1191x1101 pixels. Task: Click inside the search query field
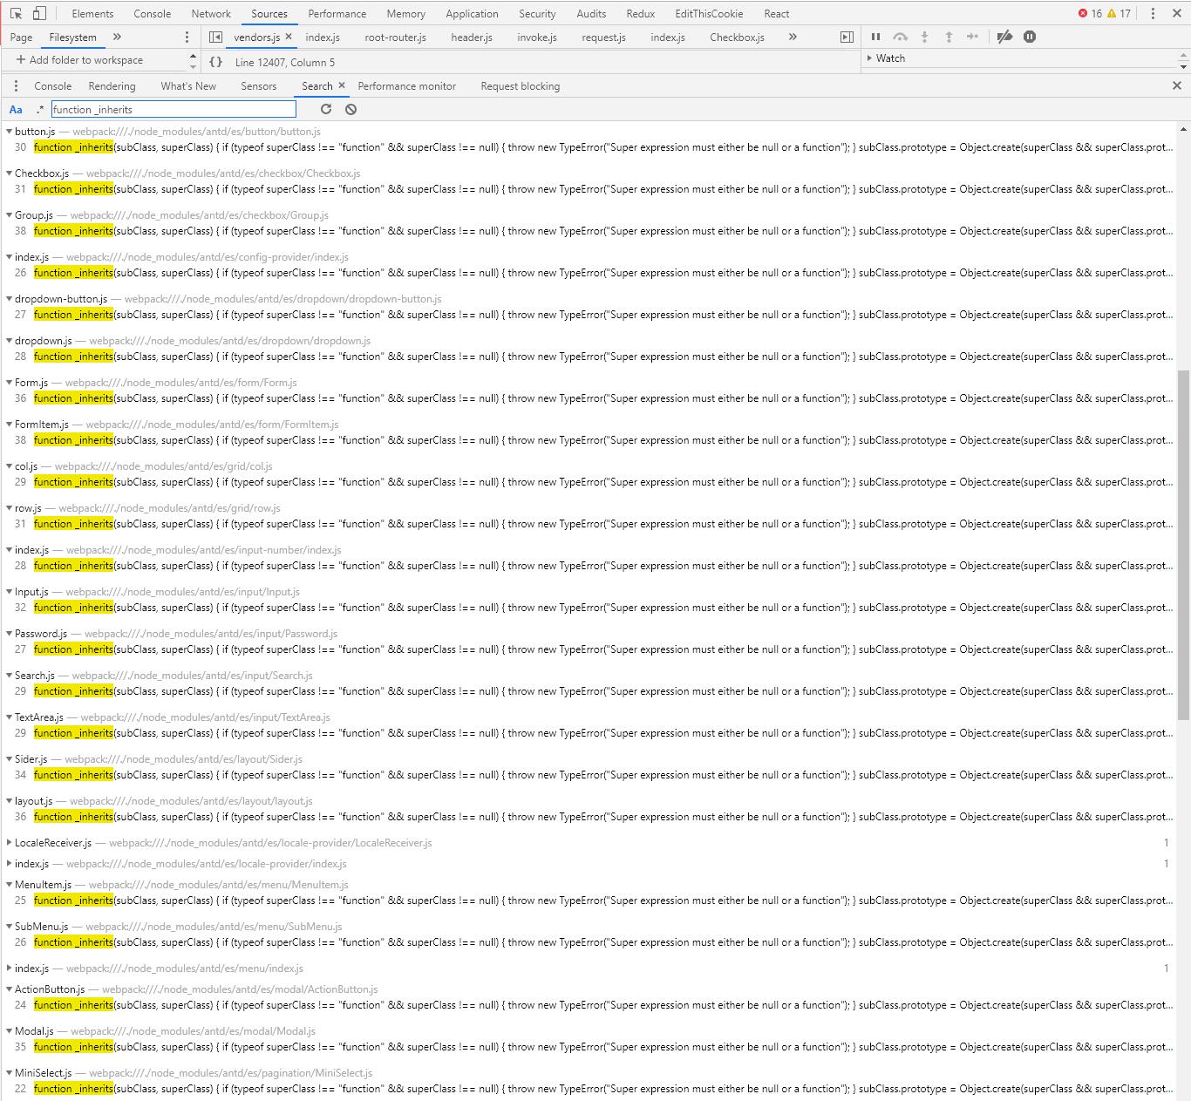point(173,109)
